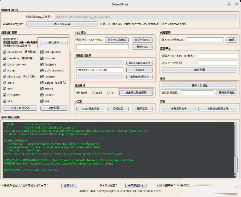Image resolution: width=241 pixels, height=197 pixels.
Task: Click the view current command button
Action: 179,108
